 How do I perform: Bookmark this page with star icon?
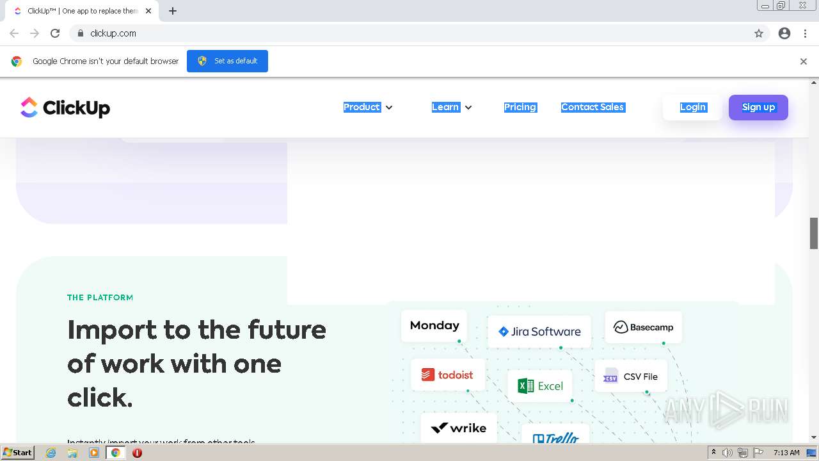[x=759, y=33]
